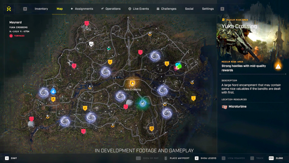
Task: Open Chat from the bottom bar
Action: coord(11,158)
